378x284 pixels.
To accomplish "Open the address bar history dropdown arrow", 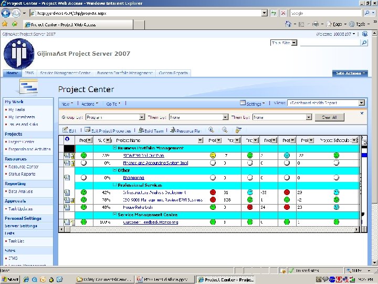I will (x=265, y=13).
